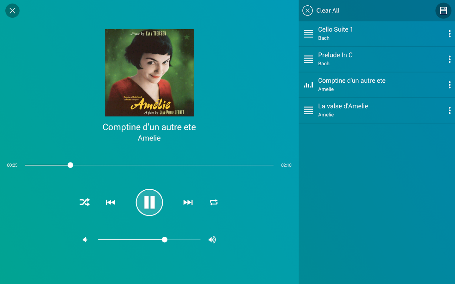Click the low volume speaker icon
The height and width of the screenshot is (284, 455).
[x=85, y=240]
